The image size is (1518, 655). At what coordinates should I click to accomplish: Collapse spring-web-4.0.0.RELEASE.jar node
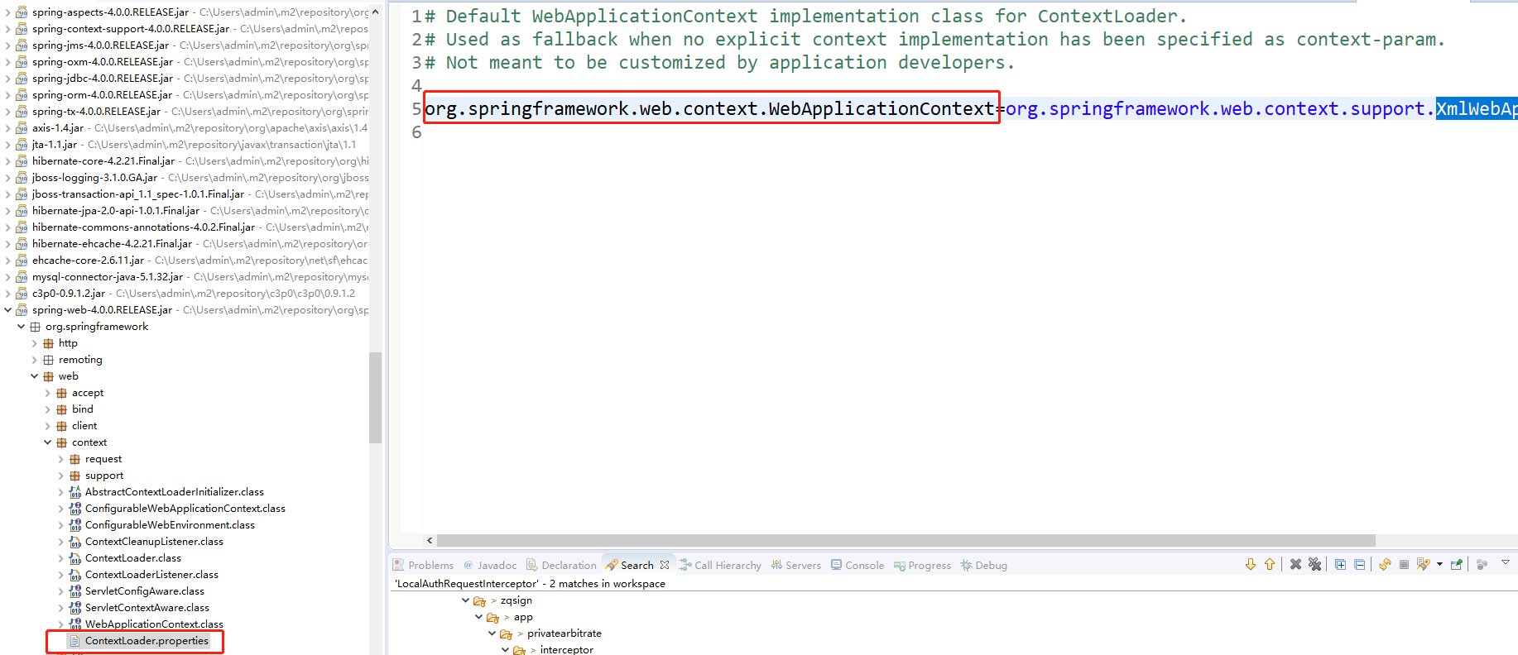coord(8,310)
